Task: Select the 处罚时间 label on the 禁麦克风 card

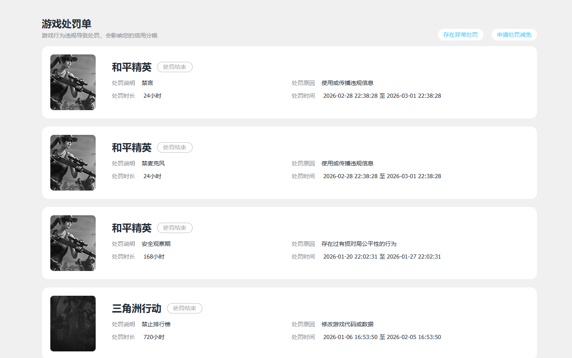Action: coord(303,176)
